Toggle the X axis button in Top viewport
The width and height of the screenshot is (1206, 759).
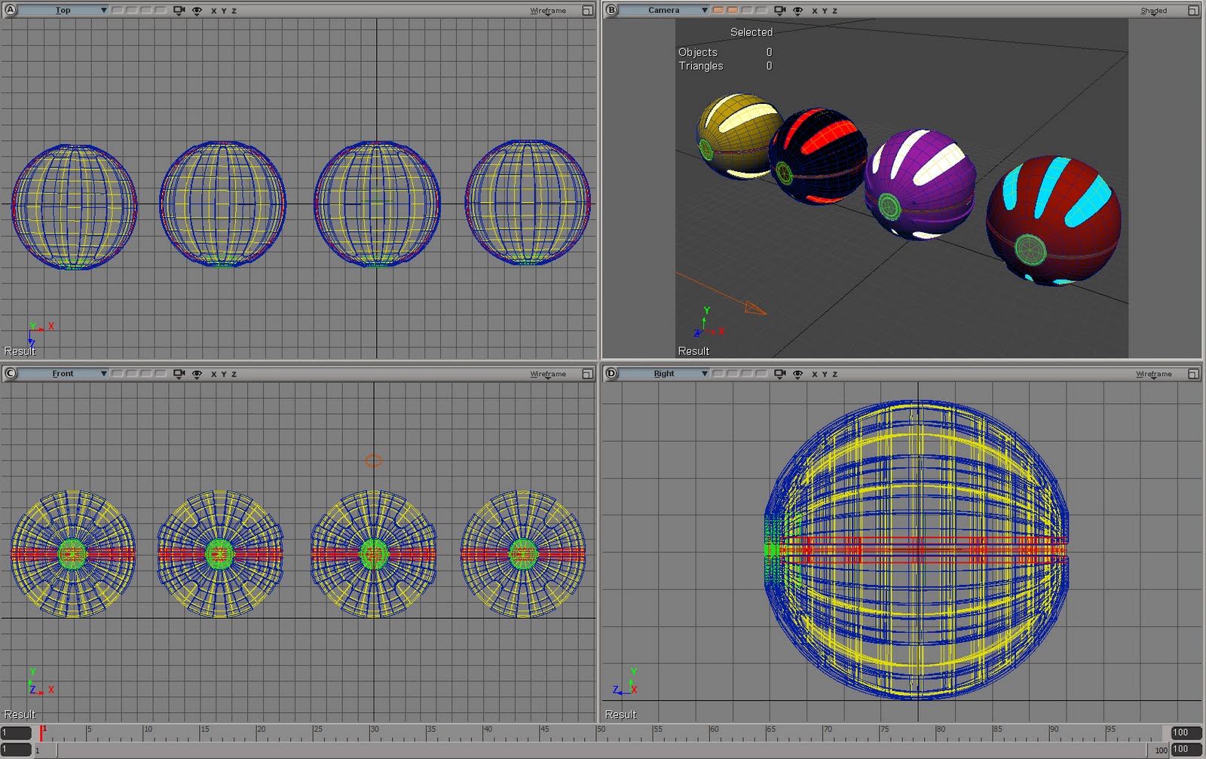click(x=214, y=11)
